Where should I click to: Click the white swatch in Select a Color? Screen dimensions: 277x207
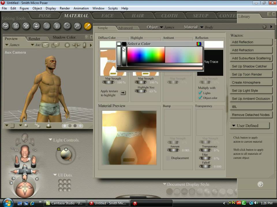119,44
